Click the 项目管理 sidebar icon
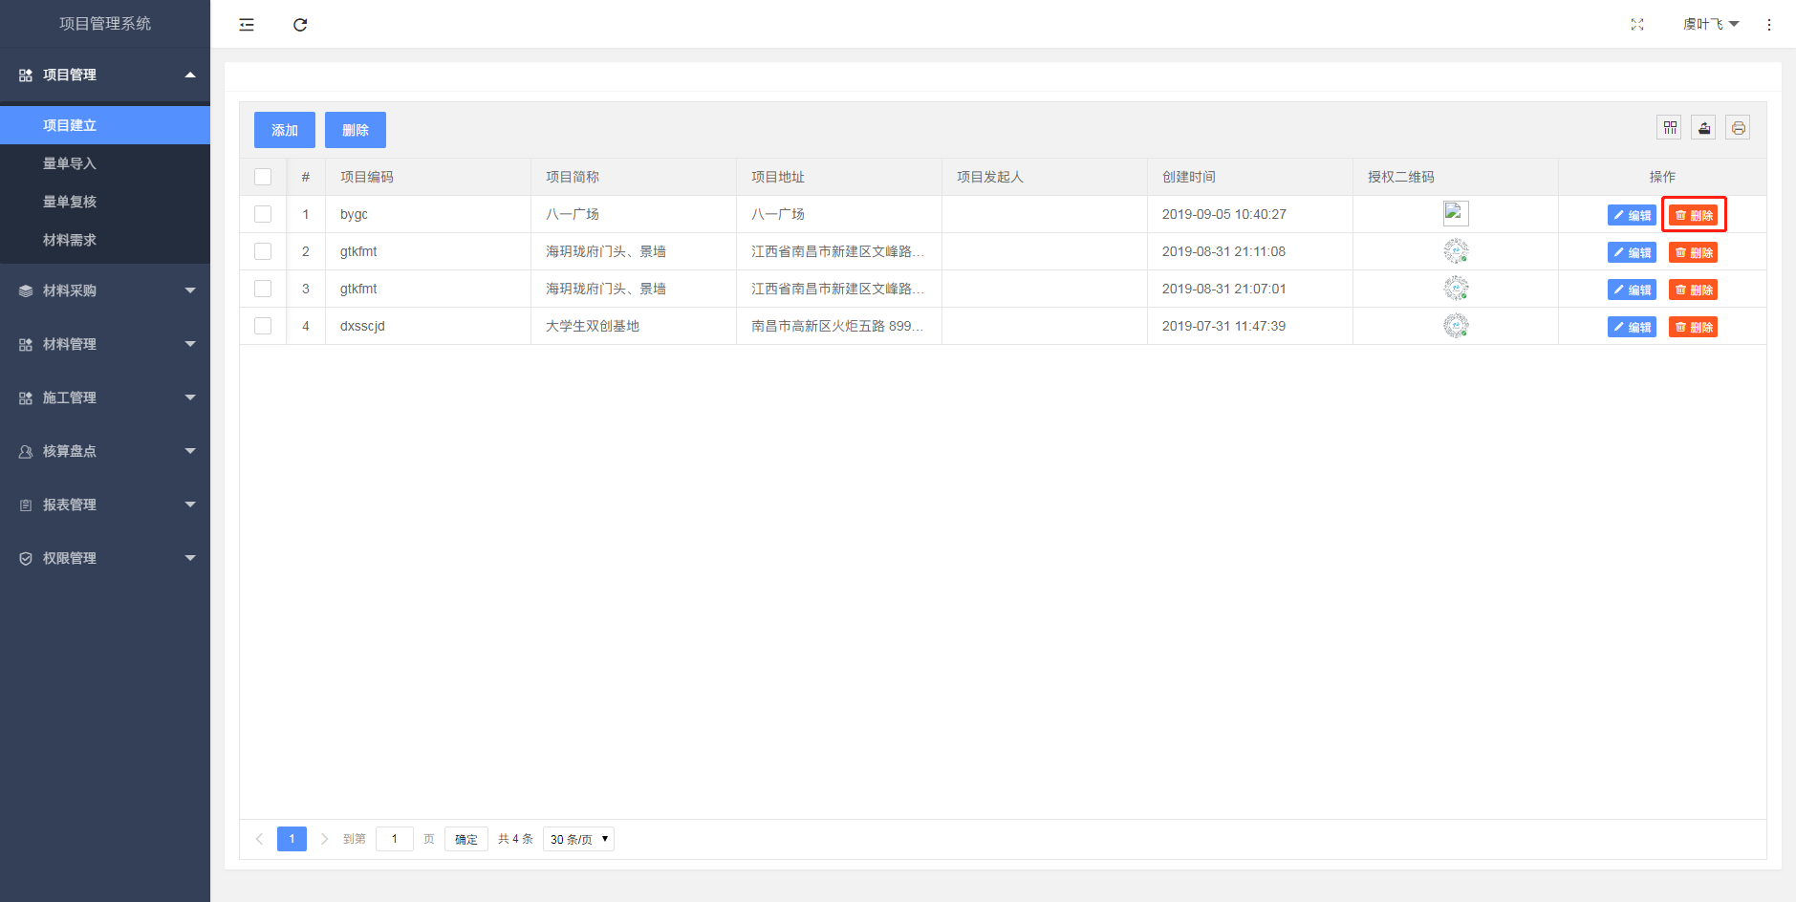The width and height of the screenshot is (1796, 902). 26,75
